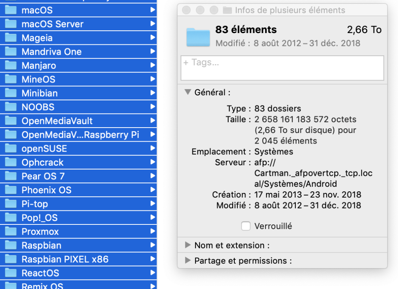Expand the Proxmox folder arrow
This screenshot has width=398, height=289.
152,231
